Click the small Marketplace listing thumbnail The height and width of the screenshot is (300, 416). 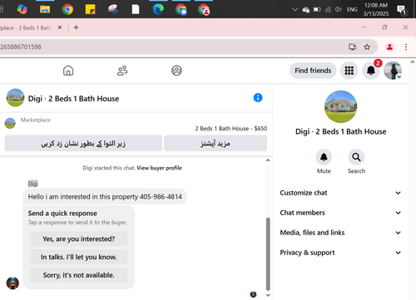click(10, 123)
